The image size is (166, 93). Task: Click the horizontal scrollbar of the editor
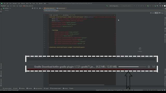(x=77, y=85)
